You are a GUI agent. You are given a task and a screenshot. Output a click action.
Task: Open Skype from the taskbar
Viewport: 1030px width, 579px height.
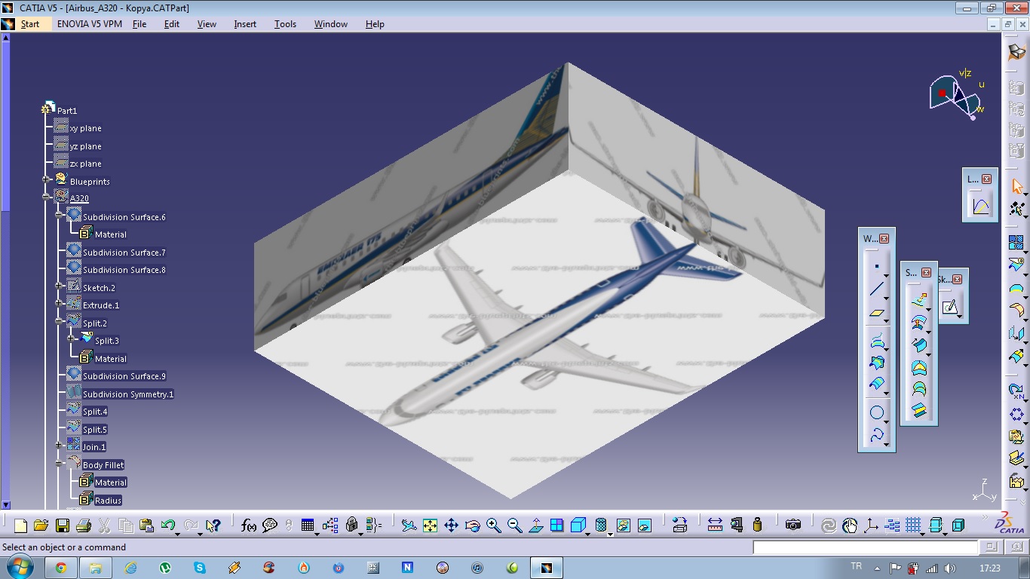(199, 568)
